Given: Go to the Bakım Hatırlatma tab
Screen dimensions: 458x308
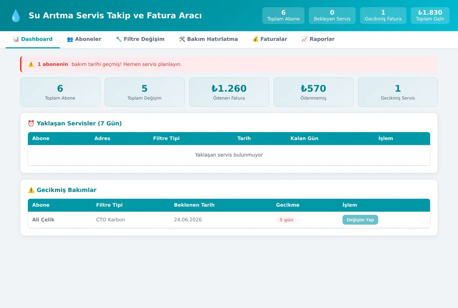Looking at the screenshot, I should coord(208,39).
